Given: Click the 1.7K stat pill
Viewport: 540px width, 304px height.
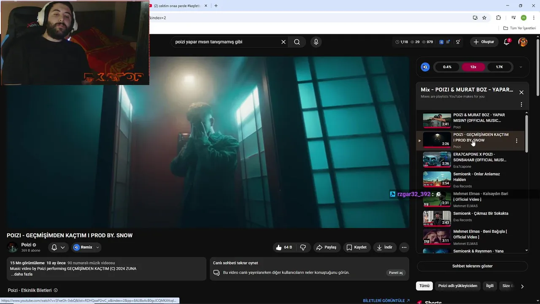Looking at the screenshot, I should click(499, 67).
